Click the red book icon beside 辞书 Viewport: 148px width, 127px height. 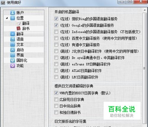click(x=19, y=29)
